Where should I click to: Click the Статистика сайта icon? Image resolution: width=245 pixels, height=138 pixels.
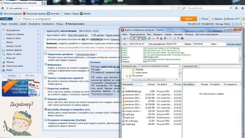pyautogui.click(x=3, y=66)
